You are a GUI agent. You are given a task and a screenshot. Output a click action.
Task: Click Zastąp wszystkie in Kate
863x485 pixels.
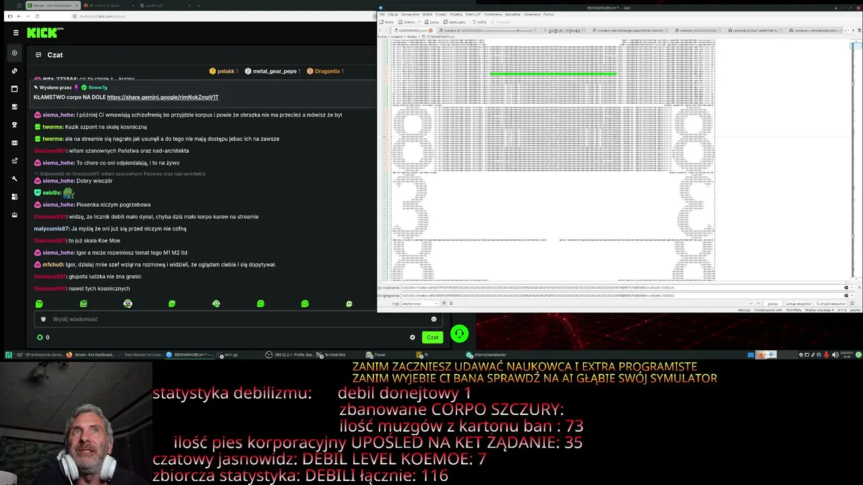pos(798,304)
